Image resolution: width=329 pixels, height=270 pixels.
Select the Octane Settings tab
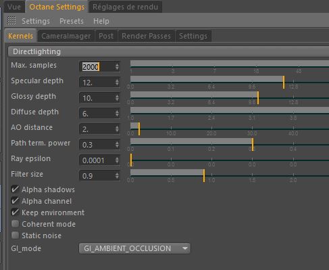[x=57, y=7]
